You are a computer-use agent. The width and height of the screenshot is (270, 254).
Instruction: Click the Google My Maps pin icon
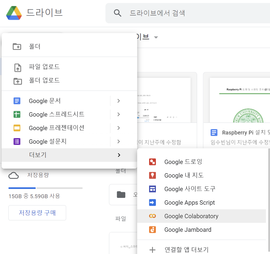pyautogui.click(x=152, y=175)
